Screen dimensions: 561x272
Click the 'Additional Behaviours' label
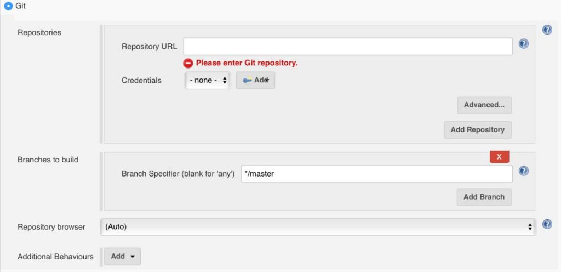coord(55,256)
